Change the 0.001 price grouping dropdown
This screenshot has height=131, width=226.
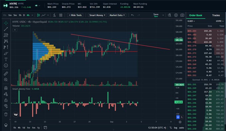coord(191,21)
